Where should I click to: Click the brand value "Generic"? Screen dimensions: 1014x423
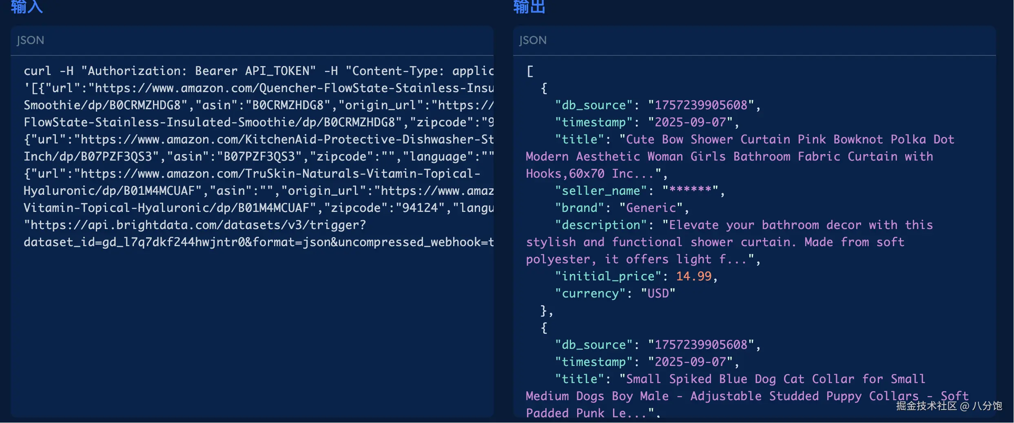(x=651, y=208)
